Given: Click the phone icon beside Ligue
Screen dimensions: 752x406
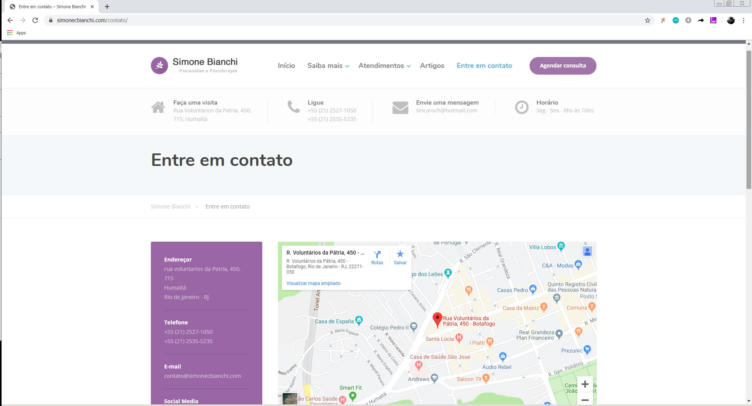Looking at the screenshot, I should 294,107.
